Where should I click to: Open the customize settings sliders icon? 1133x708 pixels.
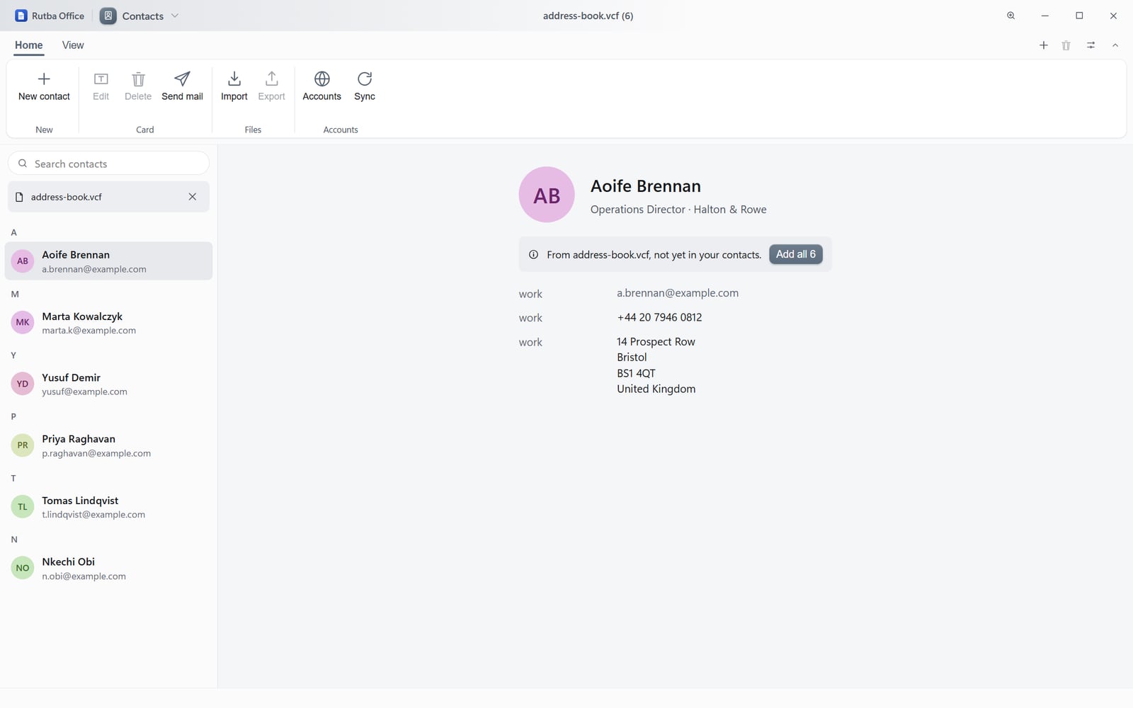coord(1091,45)
